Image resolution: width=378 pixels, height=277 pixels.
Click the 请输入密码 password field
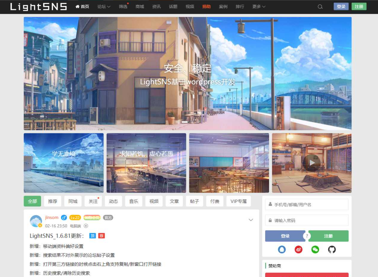click(307, 220)
